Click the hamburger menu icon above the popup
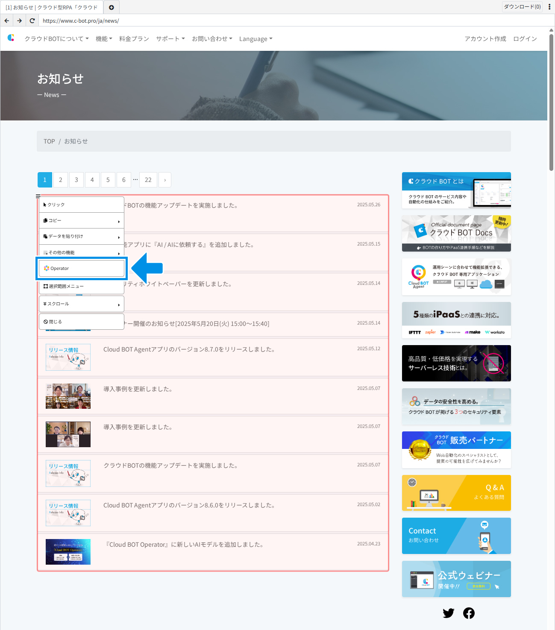 pyautogui.click(x=38, y=196)
